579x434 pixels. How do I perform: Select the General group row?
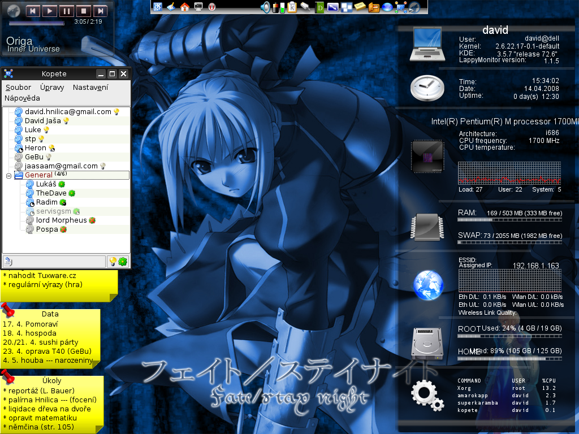point(72,175)
